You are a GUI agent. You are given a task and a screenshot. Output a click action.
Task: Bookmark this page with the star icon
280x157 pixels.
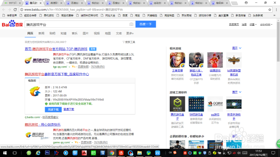[270, 10]
